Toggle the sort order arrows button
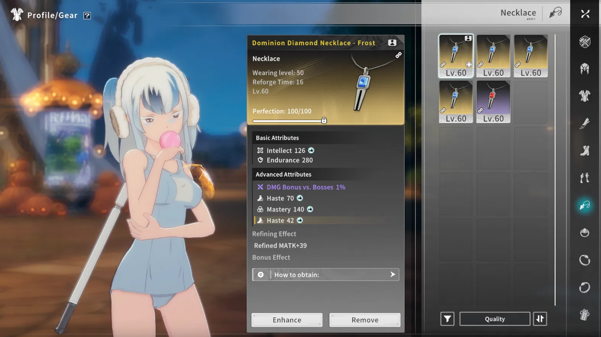This screenshot has height=337, width=601. (x=540, y=319)
